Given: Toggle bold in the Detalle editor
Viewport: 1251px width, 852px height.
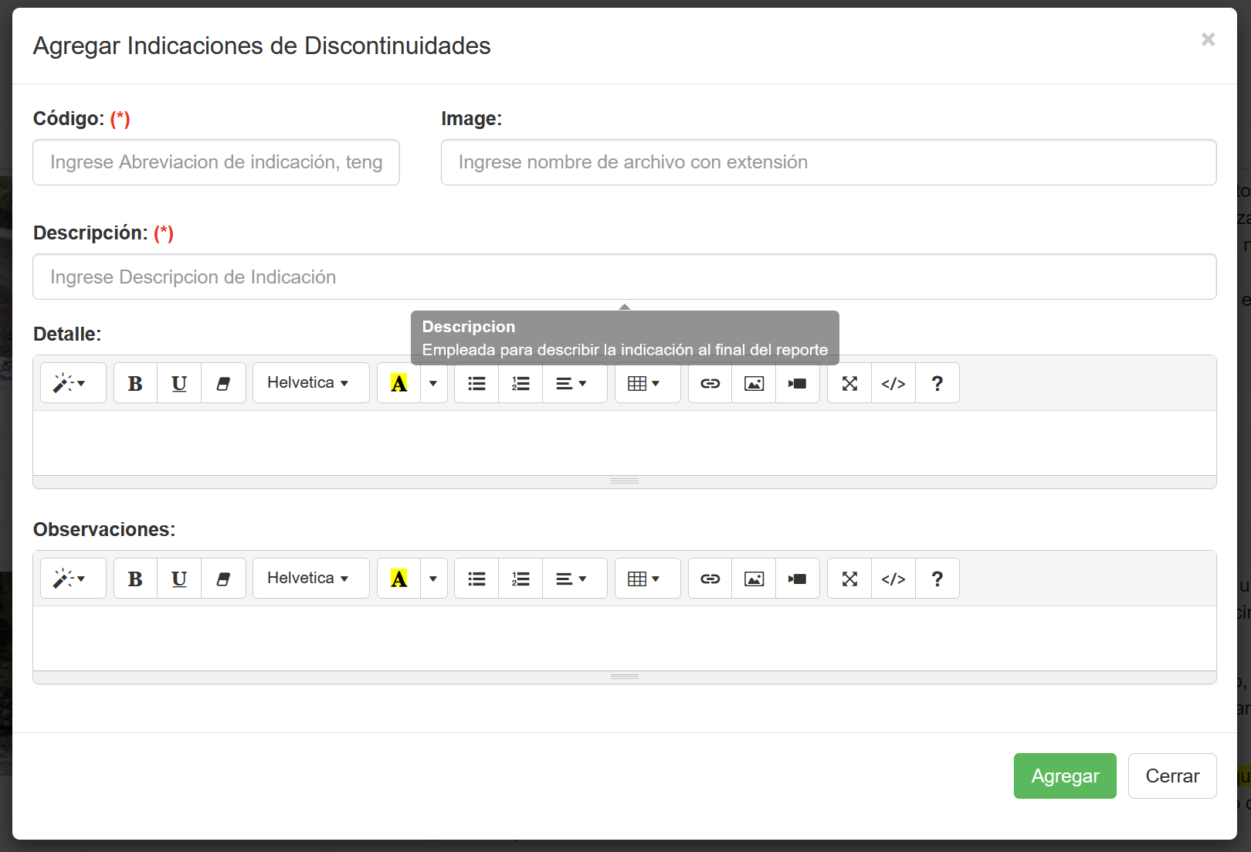Looking at the screenshot, I should tap(135, 383).
